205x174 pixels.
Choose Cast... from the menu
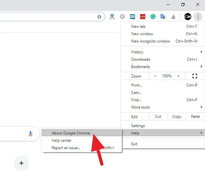click(x=163, y=93)
